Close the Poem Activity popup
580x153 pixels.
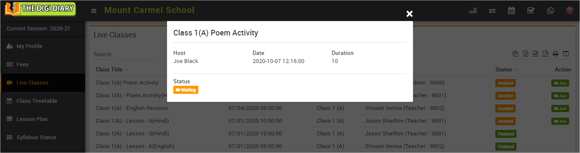point(409,14)
